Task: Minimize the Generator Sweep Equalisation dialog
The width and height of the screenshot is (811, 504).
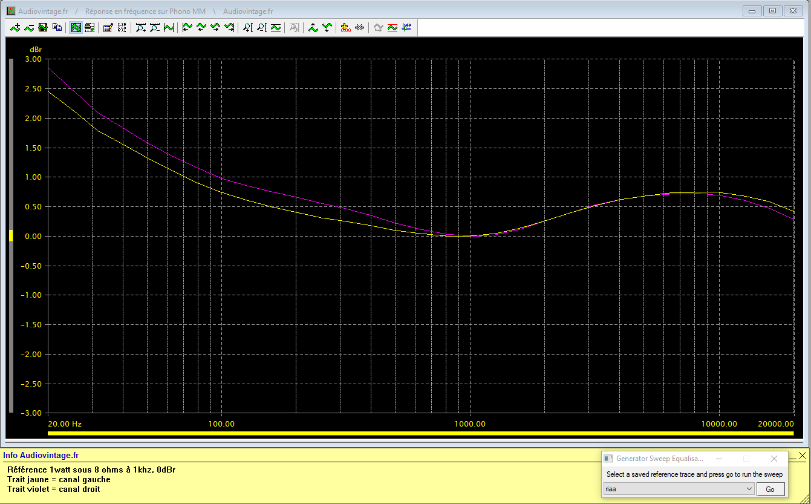Action: (718, 459)
